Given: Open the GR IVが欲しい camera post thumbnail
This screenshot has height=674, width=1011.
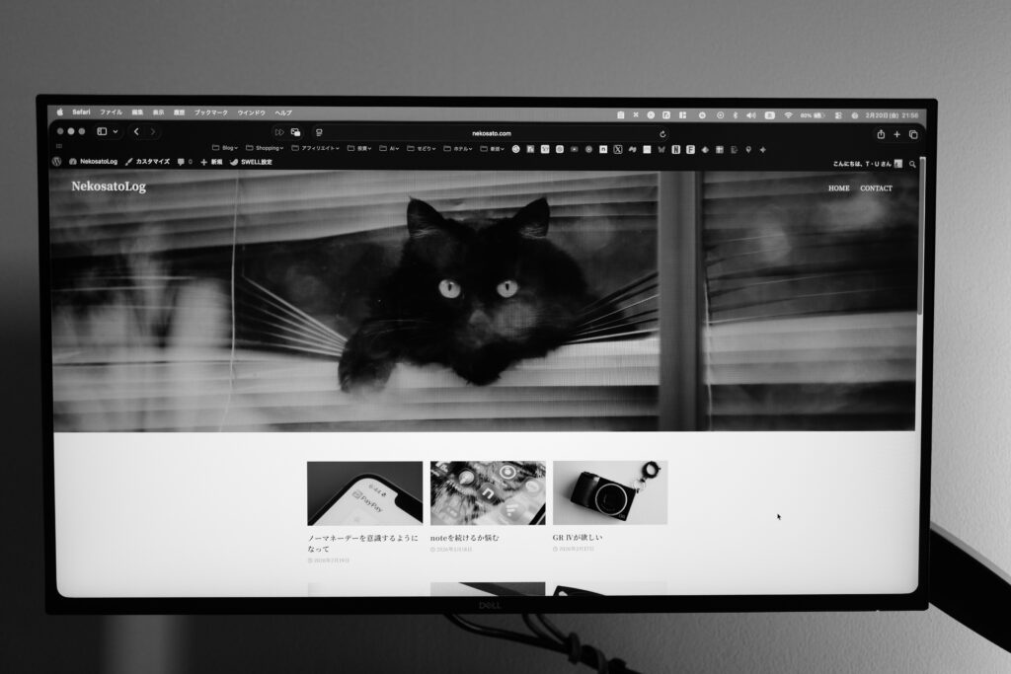Looking at the screenshot, I should [x=609, y=492].
